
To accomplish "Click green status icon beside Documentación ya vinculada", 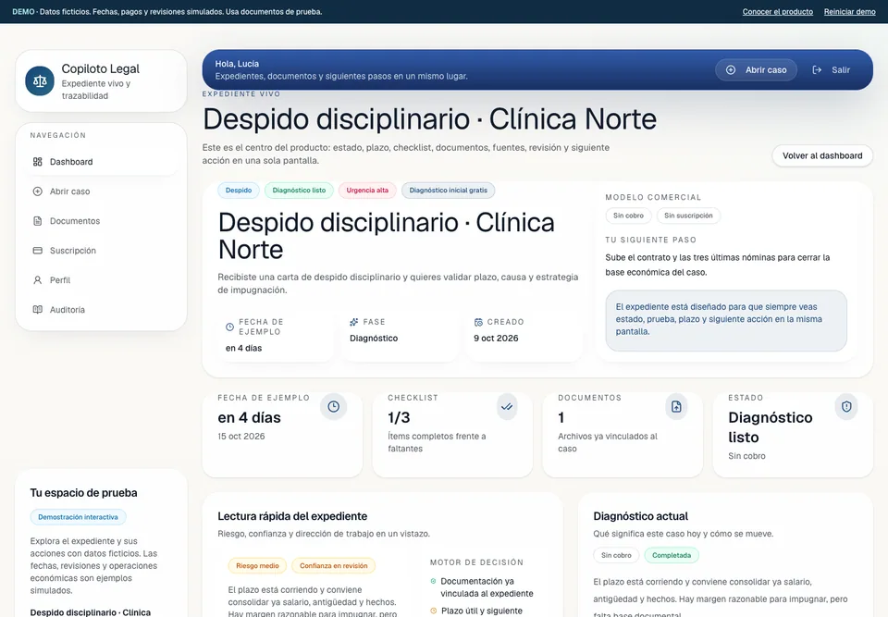I will pyautogui.click(x=433, y=581).
